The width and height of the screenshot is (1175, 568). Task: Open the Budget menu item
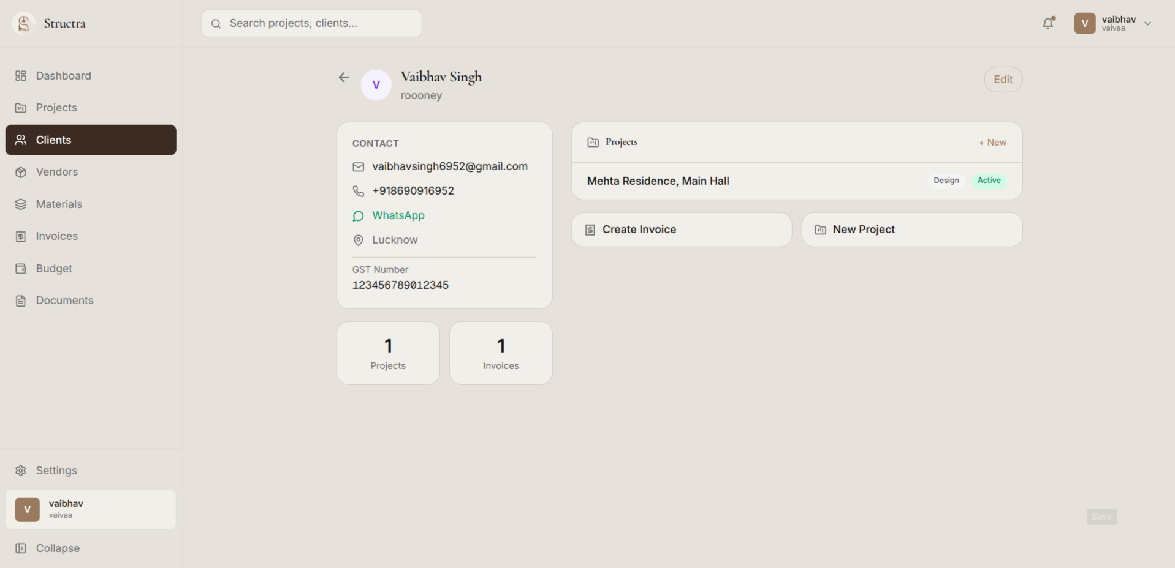click(x=91, y=269)
